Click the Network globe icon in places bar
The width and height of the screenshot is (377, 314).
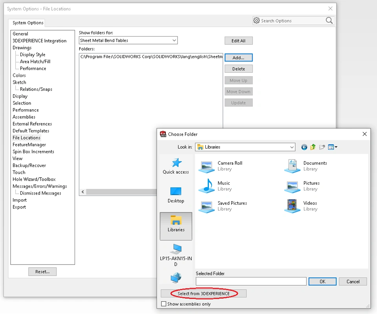(176, 278)
